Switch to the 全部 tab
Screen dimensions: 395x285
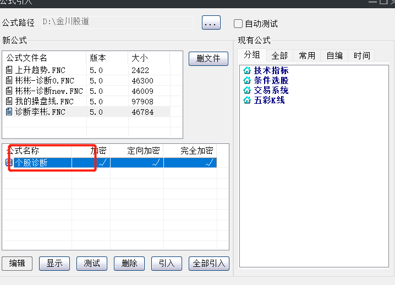point(279,55)
